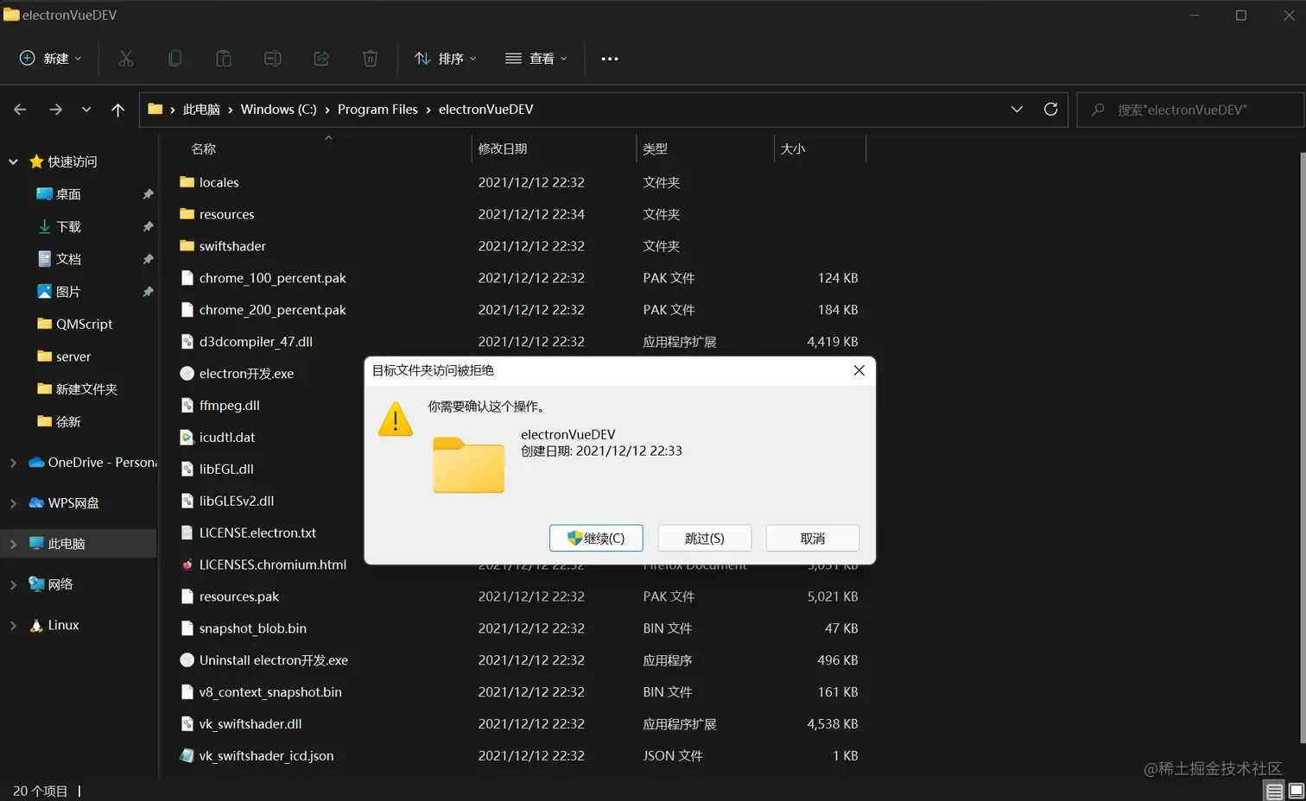The image size is (1306, 801).
Task: Collapse the 快速访问 tree node
Action: (13, 161)
